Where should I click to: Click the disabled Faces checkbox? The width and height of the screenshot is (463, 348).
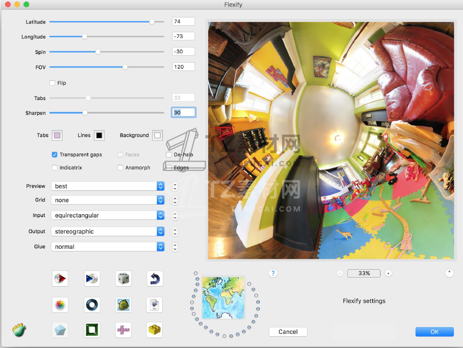click(x=120, y=154)
